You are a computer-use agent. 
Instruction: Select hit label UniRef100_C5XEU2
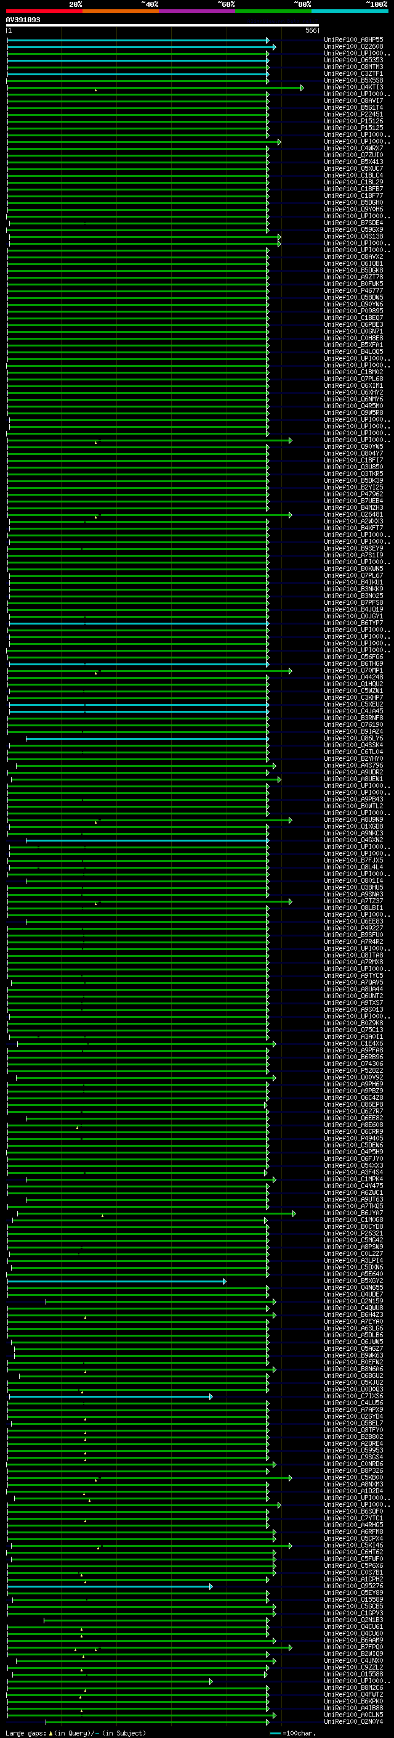point(353,703)
